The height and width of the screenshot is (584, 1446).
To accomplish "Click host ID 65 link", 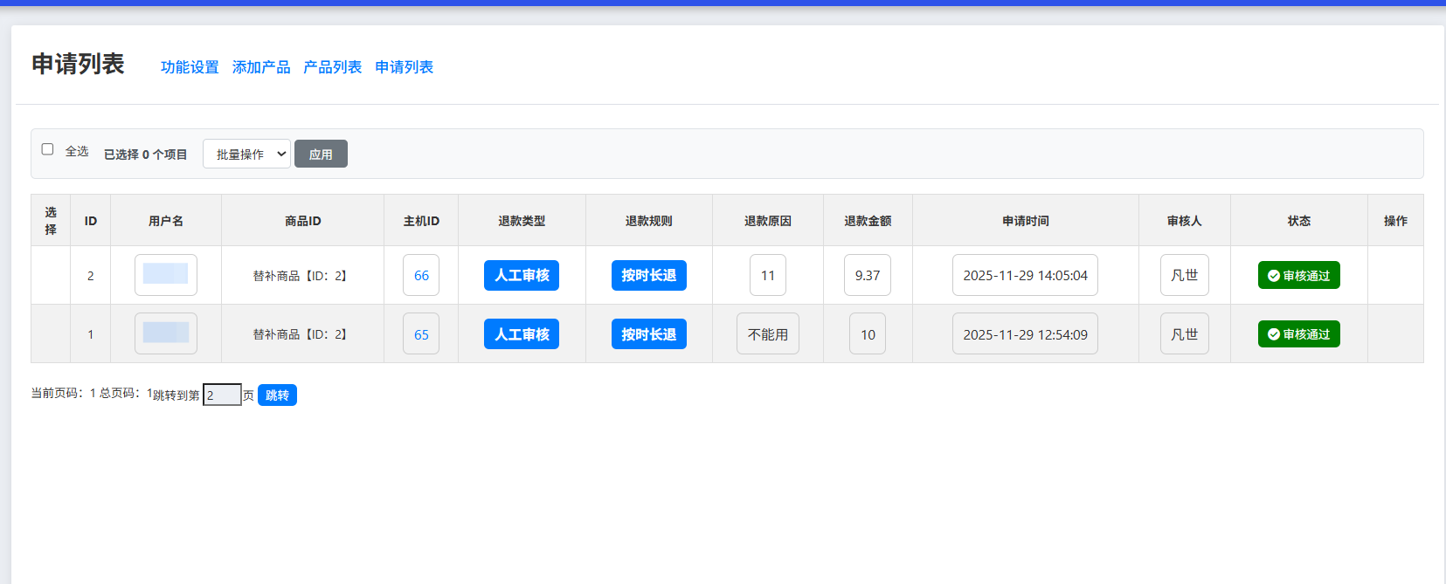I will click(x=421, y=334).
